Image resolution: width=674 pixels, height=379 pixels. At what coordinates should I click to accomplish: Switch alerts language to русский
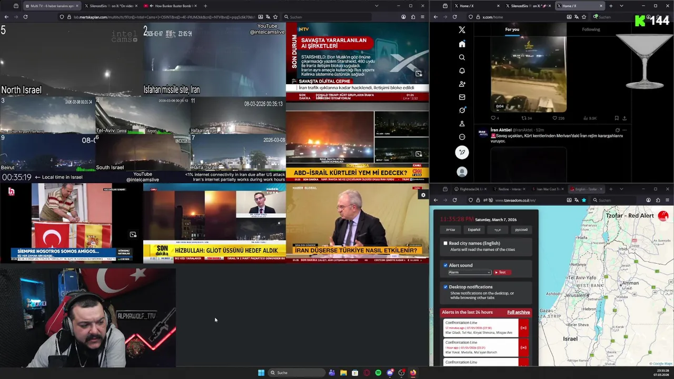click(521, 230)
